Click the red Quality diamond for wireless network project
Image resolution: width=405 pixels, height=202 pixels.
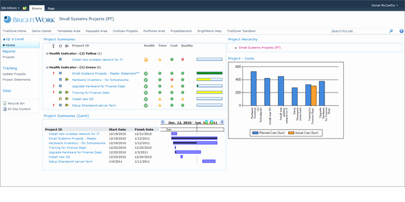(183, 59)
